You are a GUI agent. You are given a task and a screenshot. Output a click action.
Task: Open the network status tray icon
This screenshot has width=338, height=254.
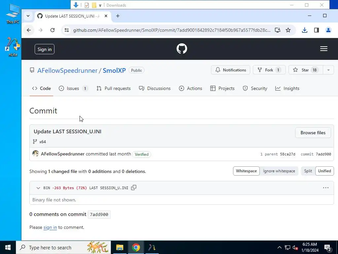click(x=287, y=247)
